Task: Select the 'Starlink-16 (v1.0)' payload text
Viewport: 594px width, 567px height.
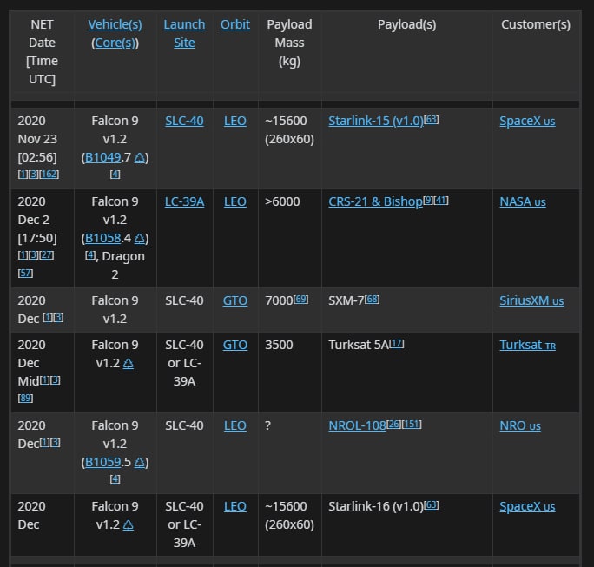Action: click(x=376, y=506)
